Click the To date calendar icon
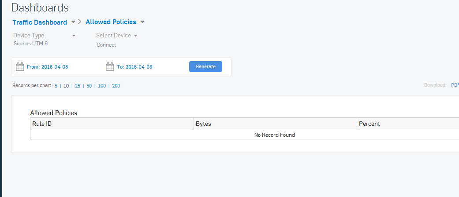Viewport: 459px width, 197px height. coord(110,67)
